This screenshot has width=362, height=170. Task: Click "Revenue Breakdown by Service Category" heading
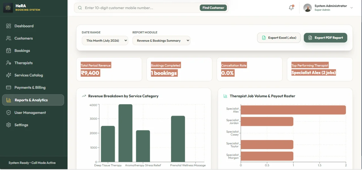pos(123,96)
